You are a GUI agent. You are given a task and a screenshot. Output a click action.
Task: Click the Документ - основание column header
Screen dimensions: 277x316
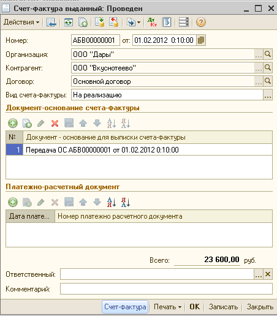tap(148, 137)
